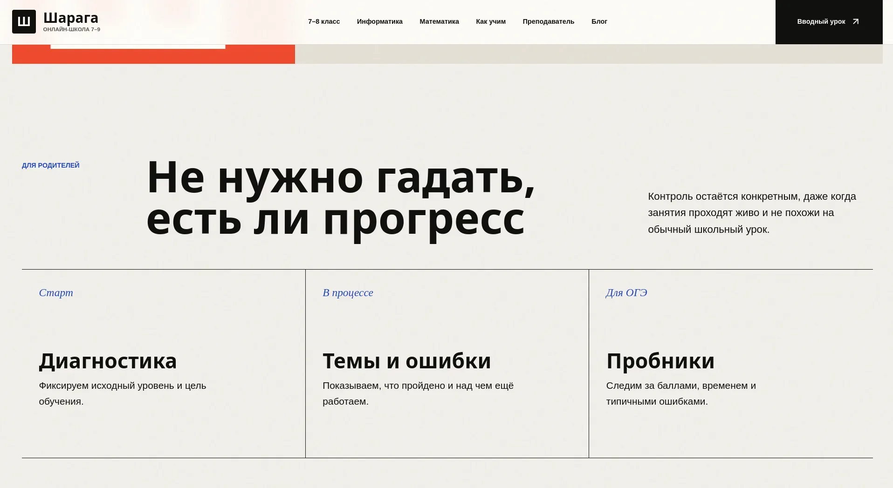Click the Ш logo icon
Viewport: 893px width, 488px height.
pos(24,21)
